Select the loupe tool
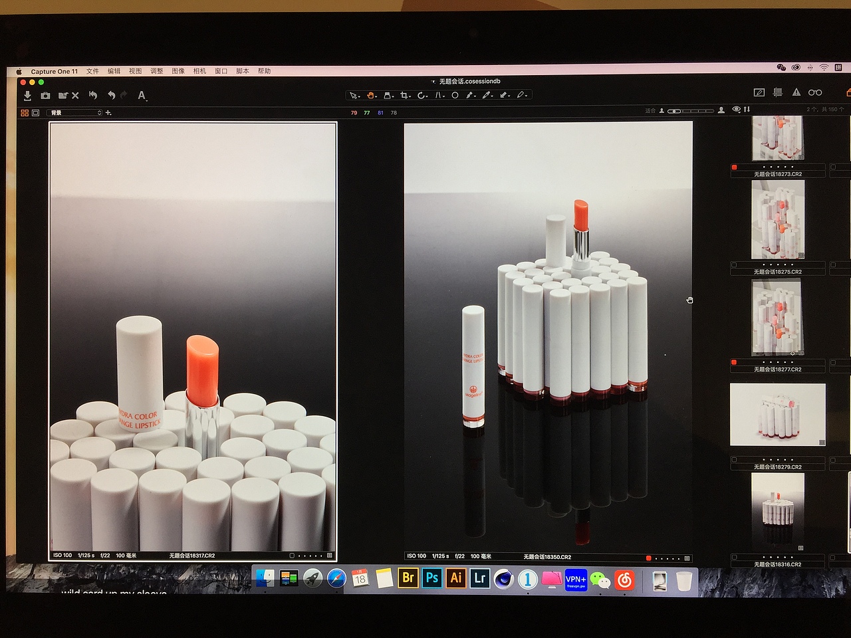851x638 pixels. 389,95
